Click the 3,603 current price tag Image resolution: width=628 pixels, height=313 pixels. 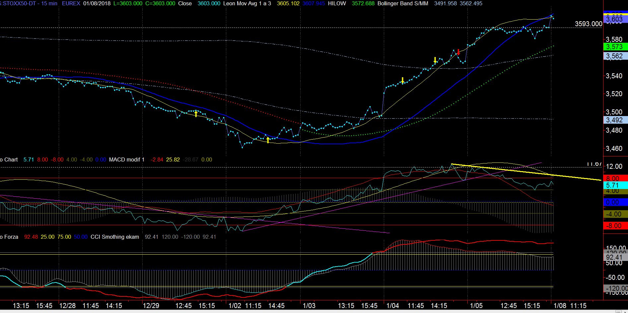point(615,19)
